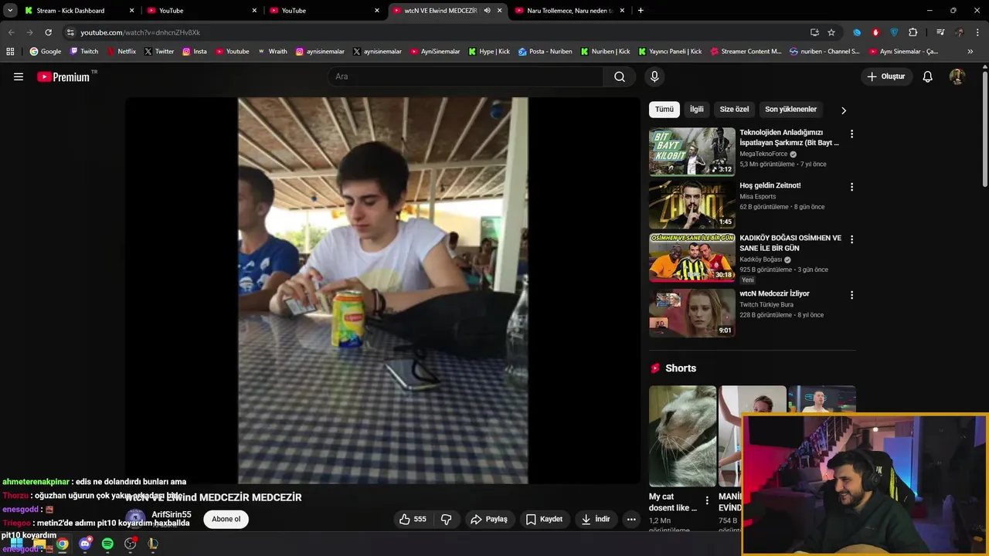The width and height of the screenshot is (989, 556).
Task: Select the İlgili filter chip
Action: (697, 110)
